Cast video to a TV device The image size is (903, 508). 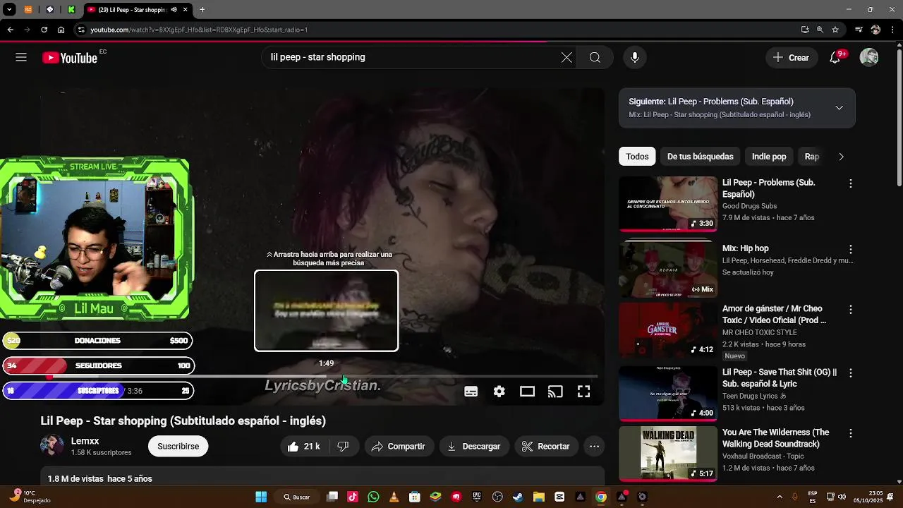click(555, 392)
